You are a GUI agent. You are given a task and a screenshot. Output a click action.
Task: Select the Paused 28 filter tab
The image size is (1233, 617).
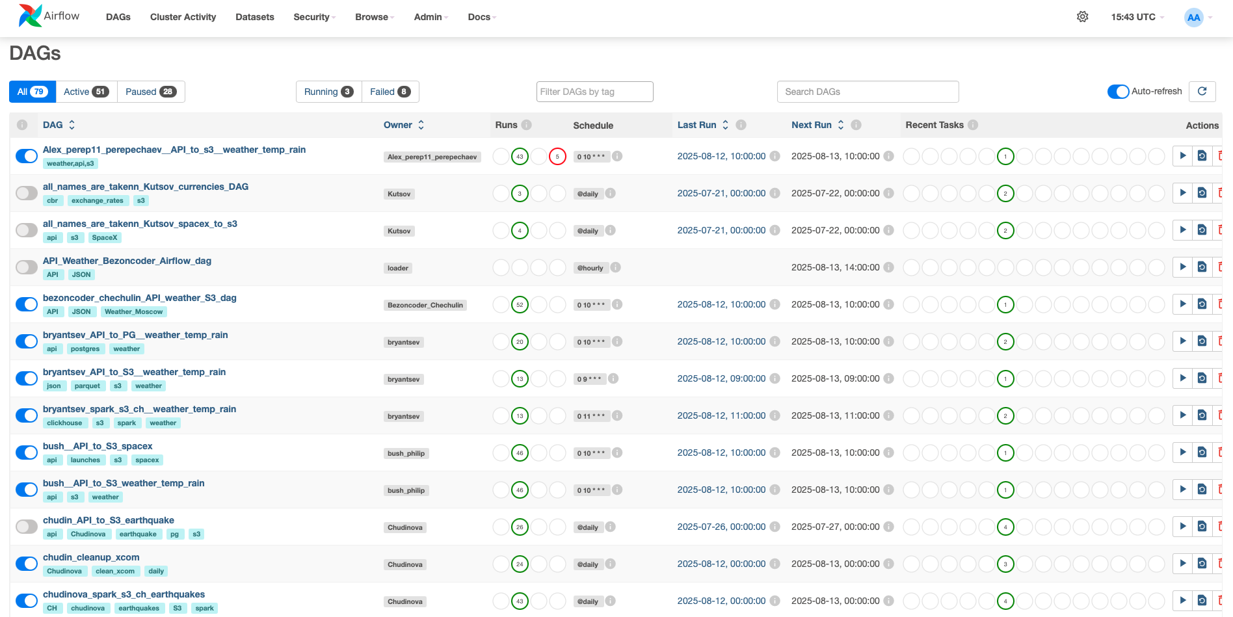[151, 92]
